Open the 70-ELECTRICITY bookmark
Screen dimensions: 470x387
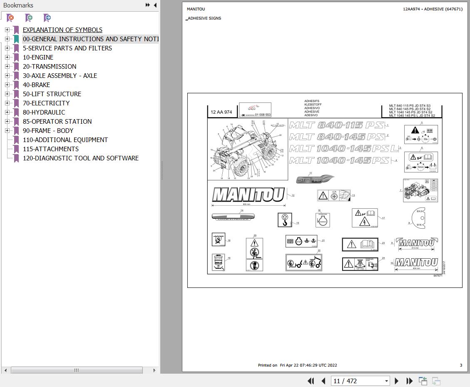pyautogui.click(x=46, y=103)
